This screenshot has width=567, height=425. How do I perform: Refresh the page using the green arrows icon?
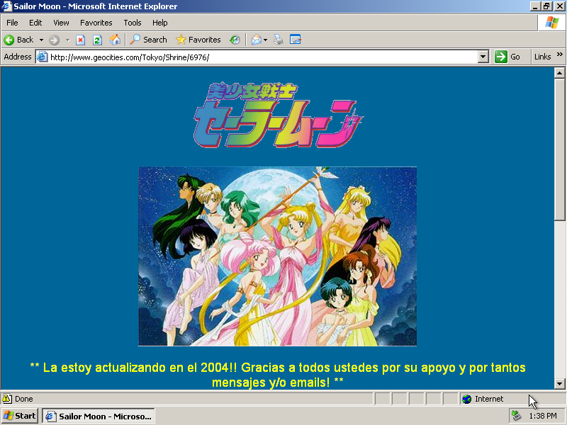coord(97,40)
